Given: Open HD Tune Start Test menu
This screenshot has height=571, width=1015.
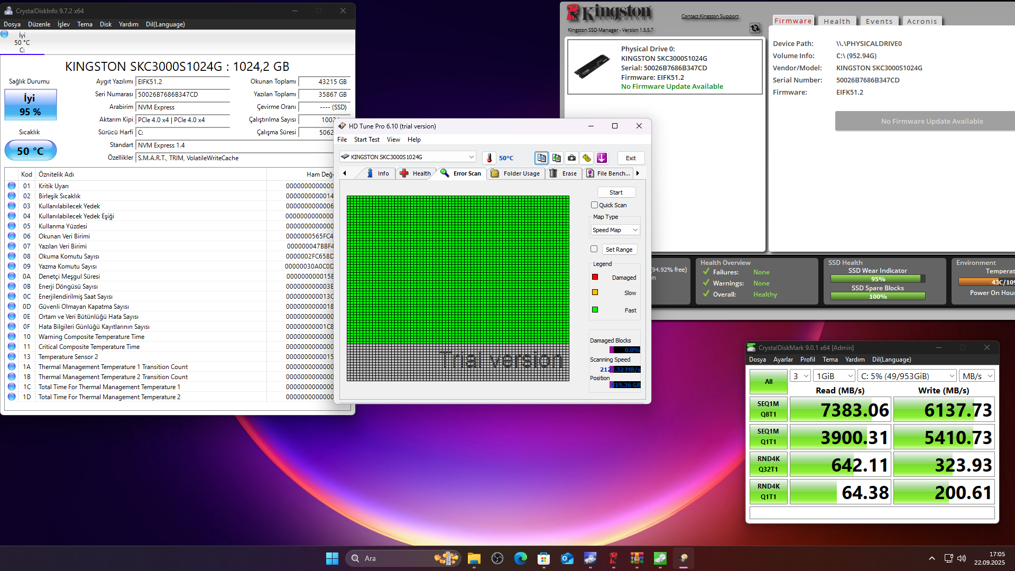Looking at the screenshot, I should point(366,140).
